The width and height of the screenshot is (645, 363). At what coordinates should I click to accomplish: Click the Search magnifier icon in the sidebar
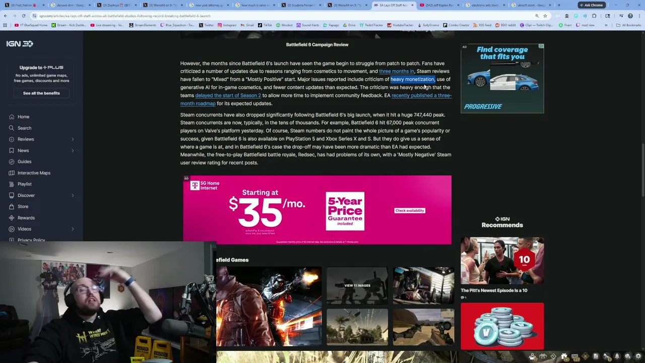click(x=12, y=128)
